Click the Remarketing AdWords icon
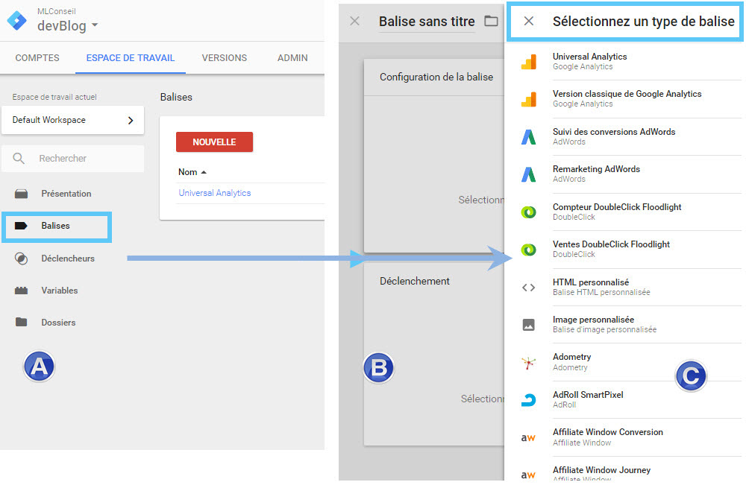Image resolution: width=746 pixels, height=485 pixels. (x=529, y=174)
